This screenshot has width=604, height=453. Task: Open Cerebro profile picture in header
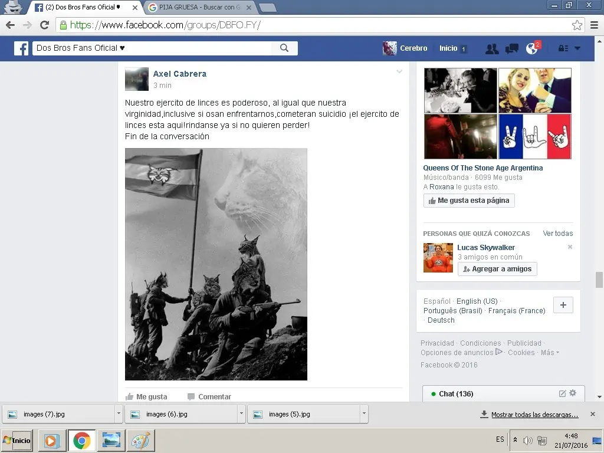coord(389,48)
